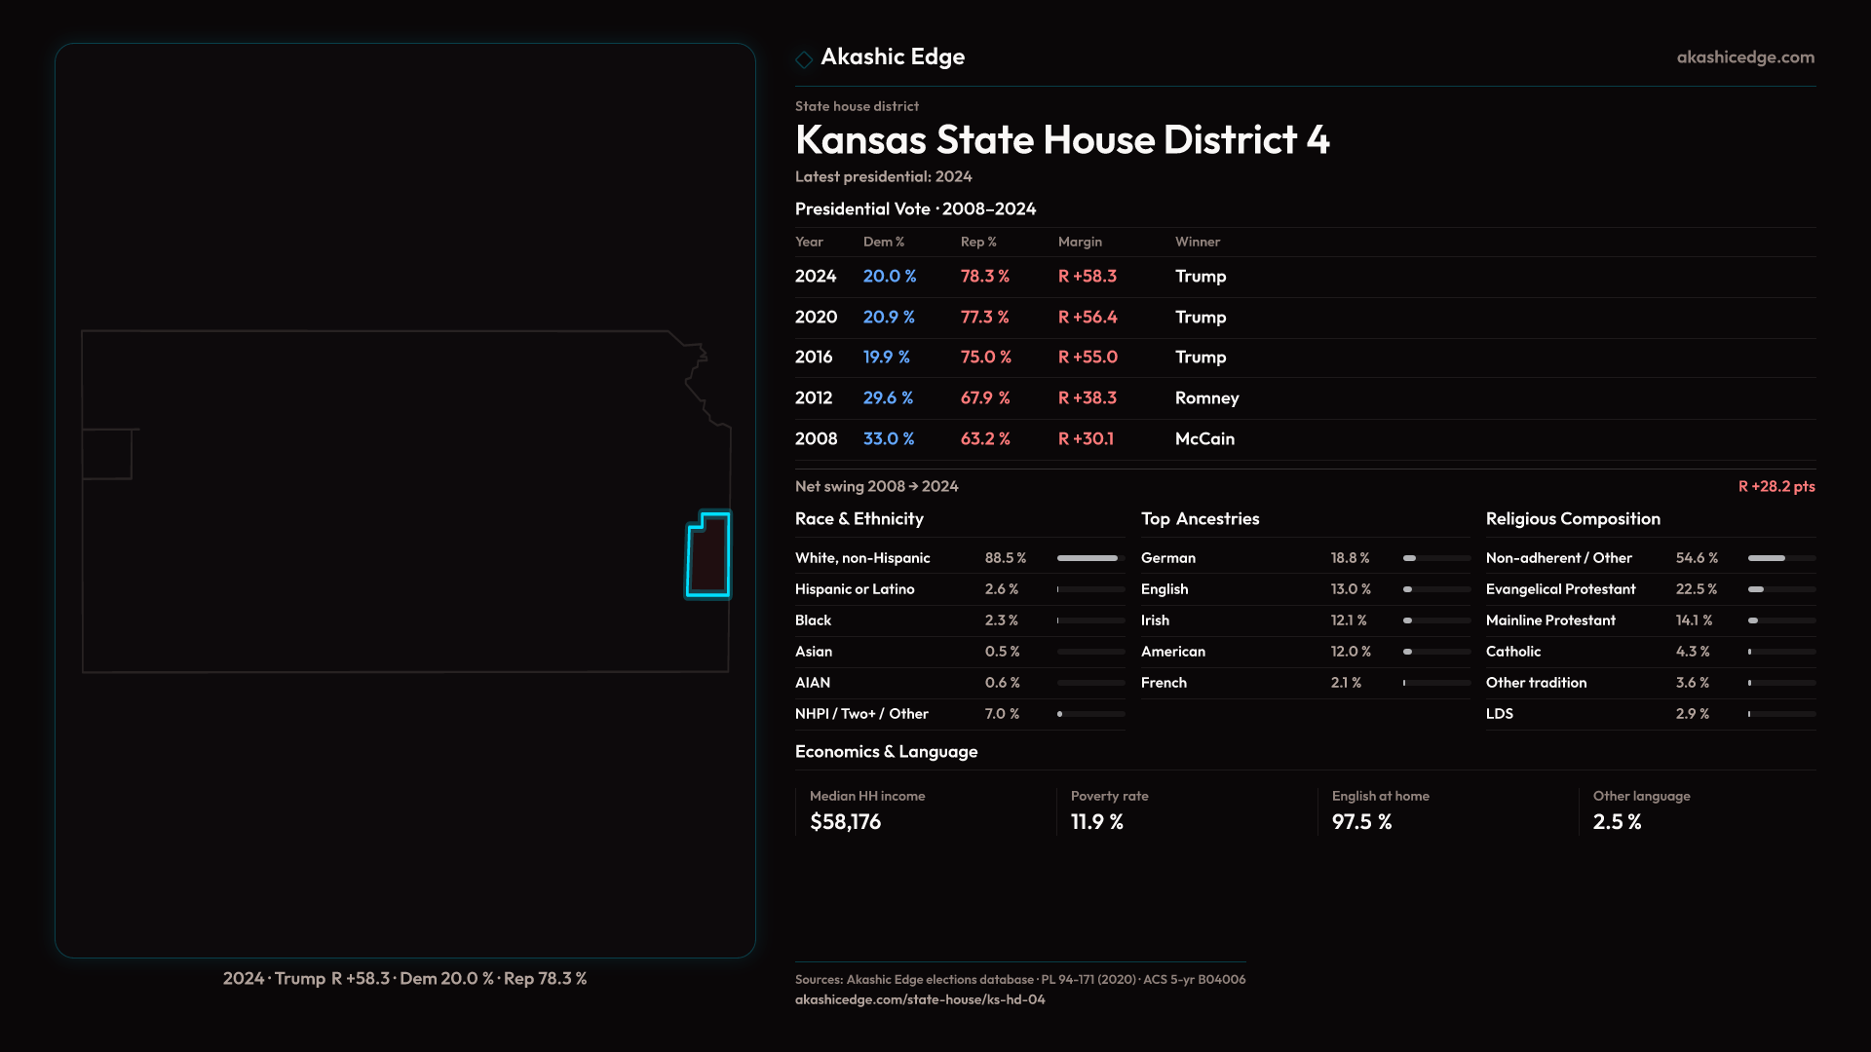Click the Akashic Edge diamond logo icon
This screenshot has width=1871, height=1052.
[x=804, y=59]
